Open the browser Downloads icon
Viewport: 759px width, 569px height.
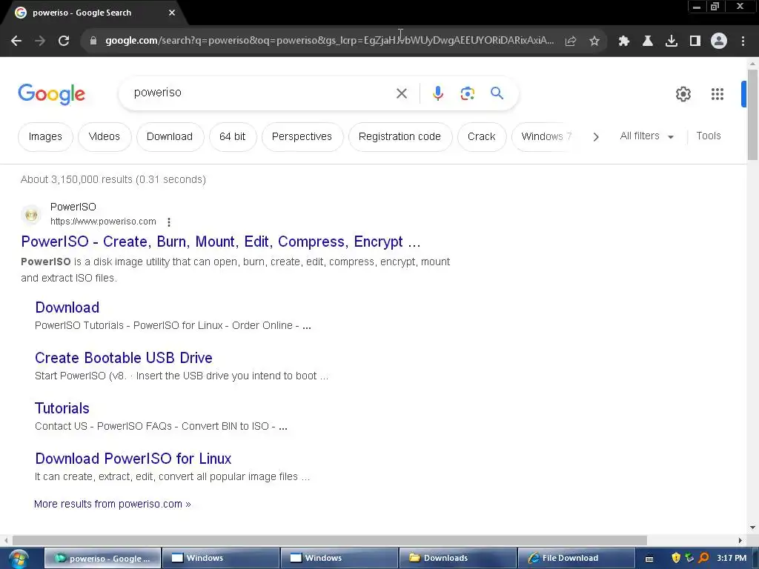tap(672, 41)
